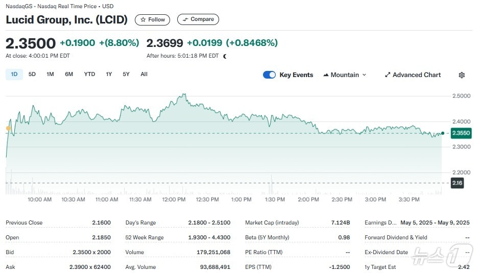
Task: Select the 1M chart range
Action: 50,75
